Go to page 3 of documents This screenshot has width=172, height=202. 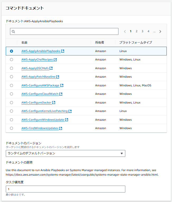point(142,31)
